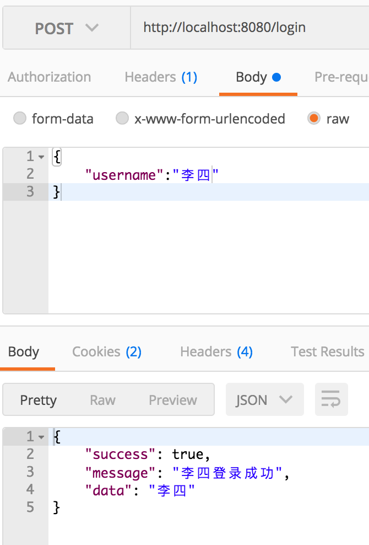
Task: Choose the raw body type radio
Action: (x=314, y=119)
